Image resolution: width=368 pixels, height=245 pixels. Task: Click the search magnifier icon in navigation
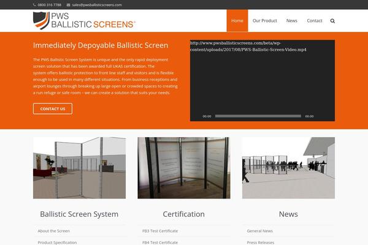(x=332, y=21)
